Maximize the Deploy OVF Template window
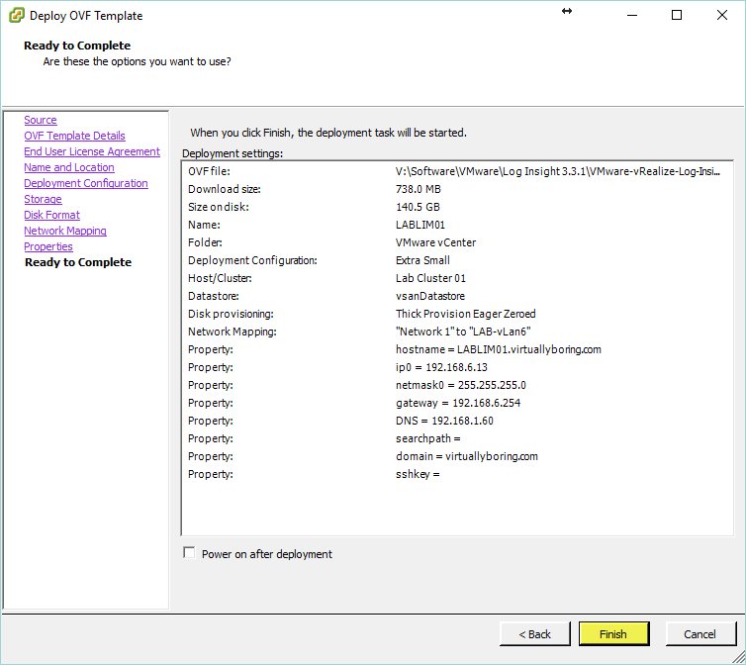746x665 pixels. coord(677,15)
